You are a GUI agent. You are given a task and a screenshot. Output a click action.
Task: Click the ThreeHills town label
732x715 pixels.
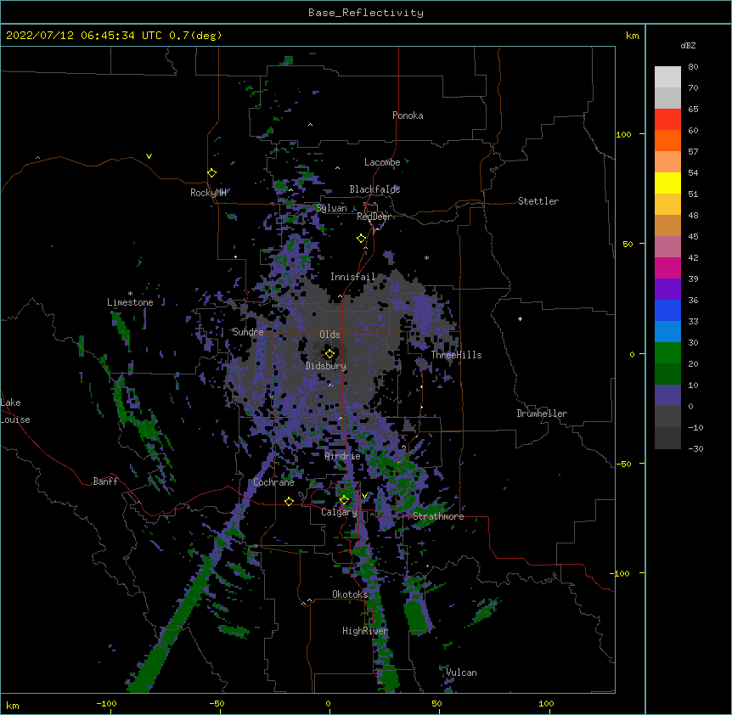(456, 355)
